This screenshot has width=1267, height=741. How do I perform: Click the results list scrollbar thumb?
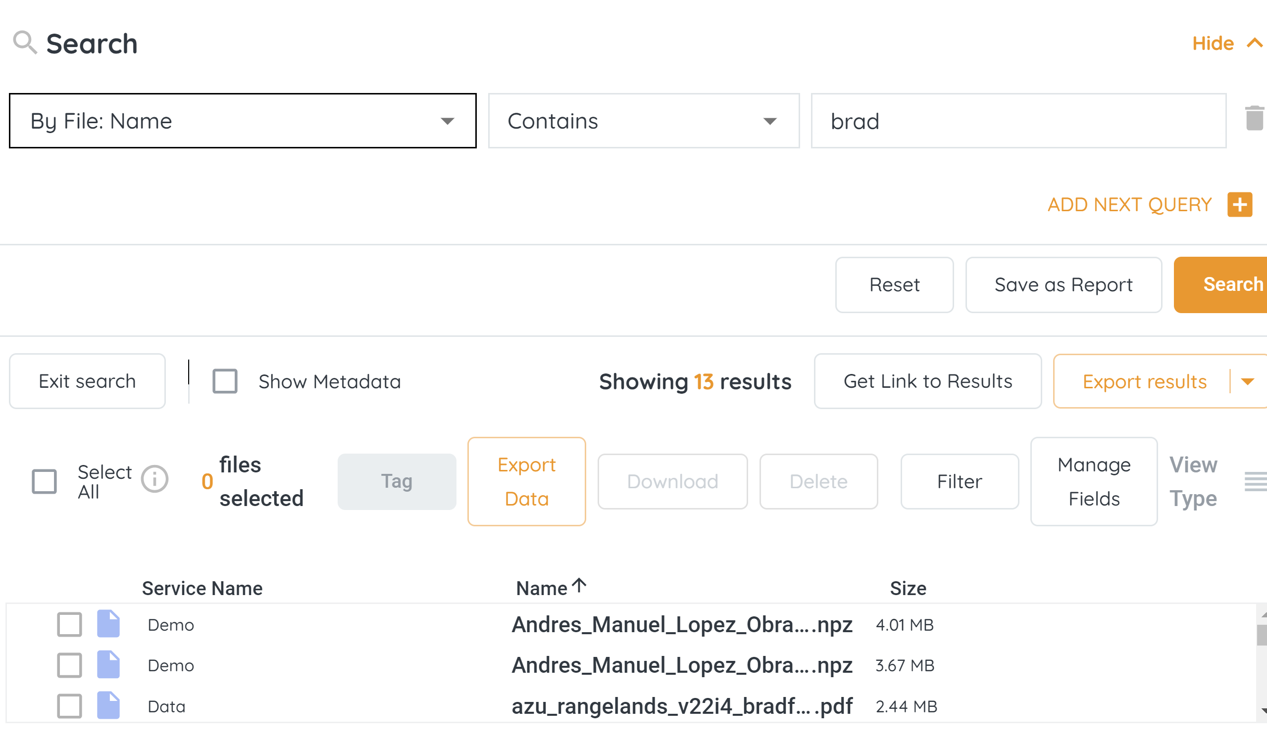(x=1261, y=635)
